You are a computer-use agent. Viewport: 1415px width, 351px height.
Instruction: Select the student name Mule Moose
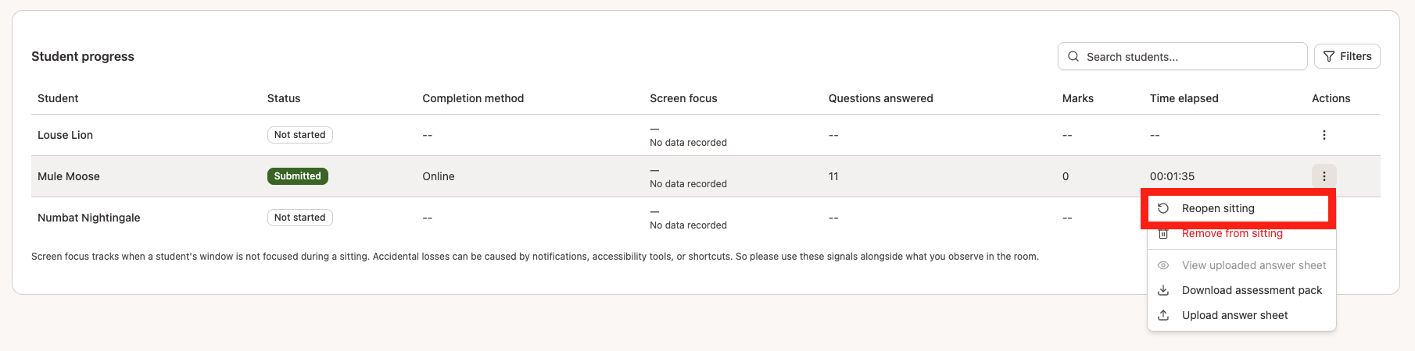tap(69, 176)
